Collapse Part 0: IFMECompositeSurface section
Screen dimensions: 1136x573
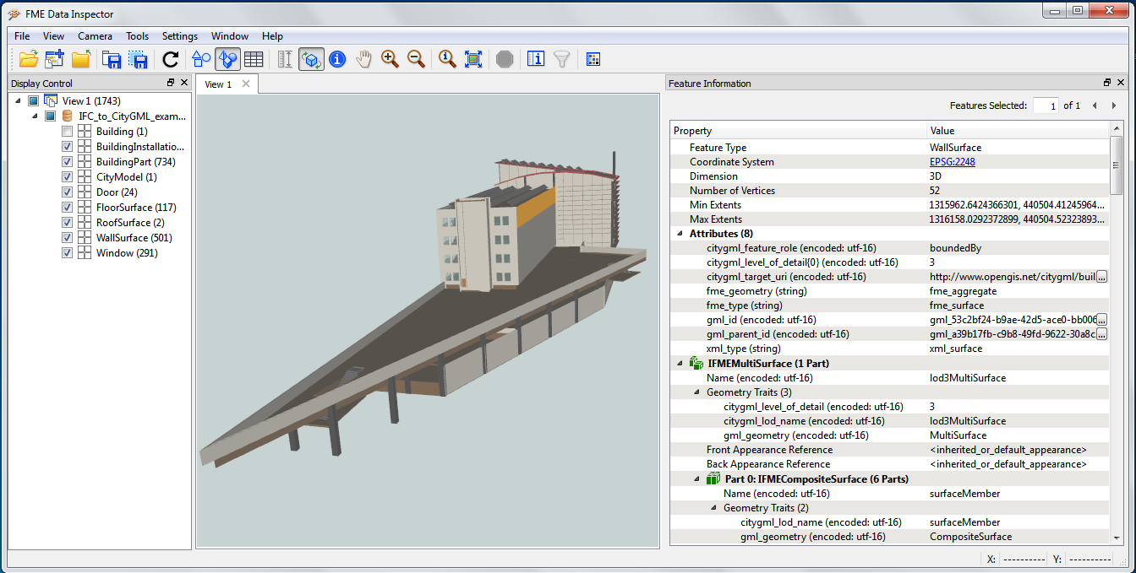click(x=697, y=479)
